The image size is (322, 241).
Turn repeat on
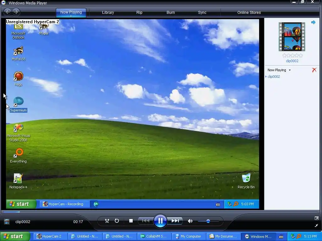point(117,221)
